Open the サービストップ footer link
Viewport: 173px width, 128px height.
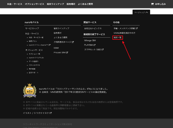click(32, 28)
